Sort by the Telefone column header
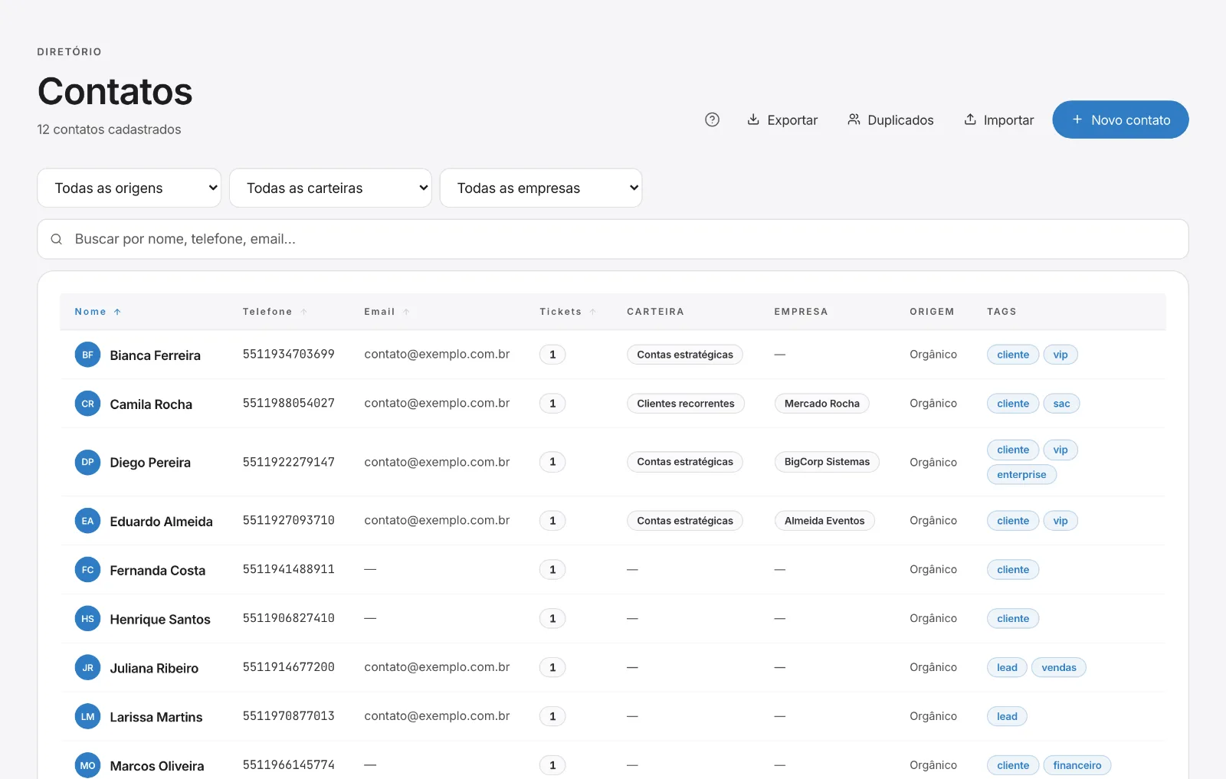This screenshot has height=779, width=1226. click(274, 312)
